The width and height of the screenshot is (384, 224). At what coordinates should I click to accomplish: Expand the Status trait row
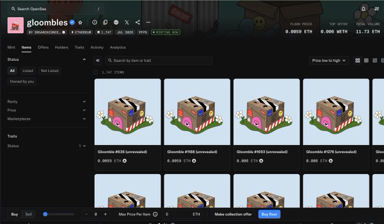47,146
